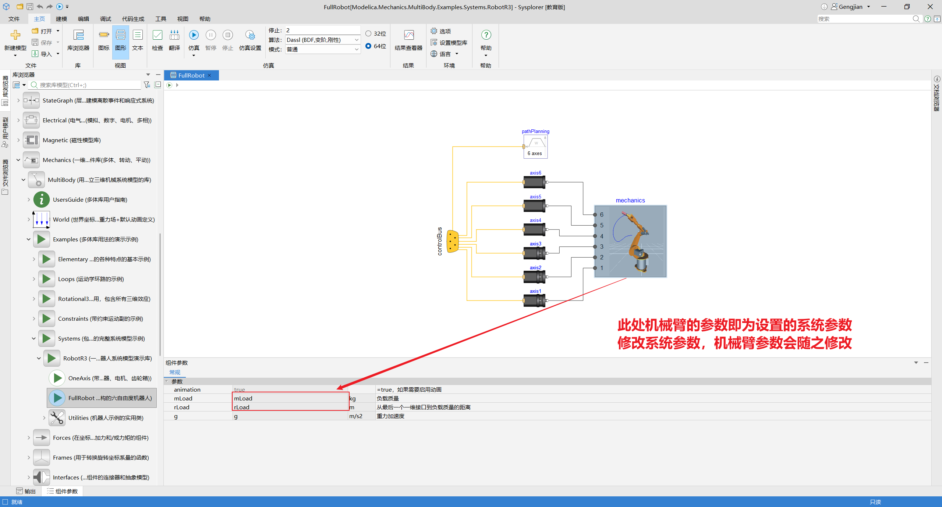Open the Gengjian user account menu
Viewport: 942px width, 507px height.
851,7
